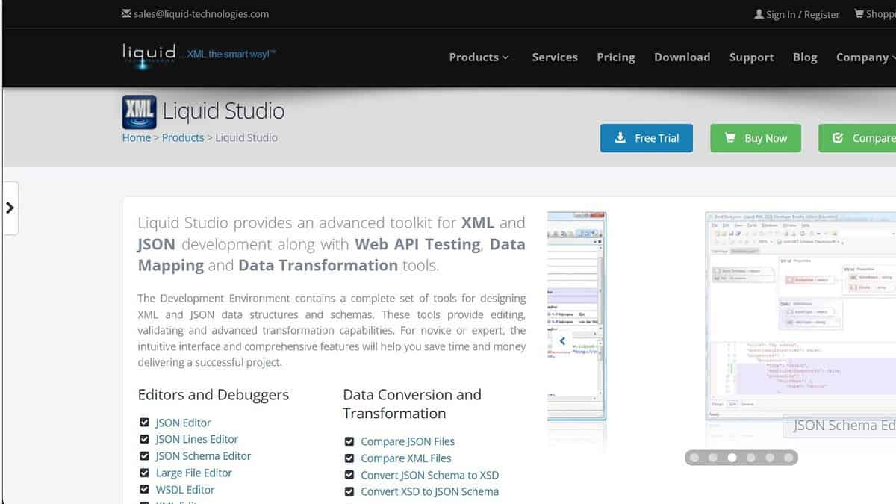This screenshot has height=504, width=896.
Task: Open the Compare JSON Files link
Action: [x=408, y=441]
